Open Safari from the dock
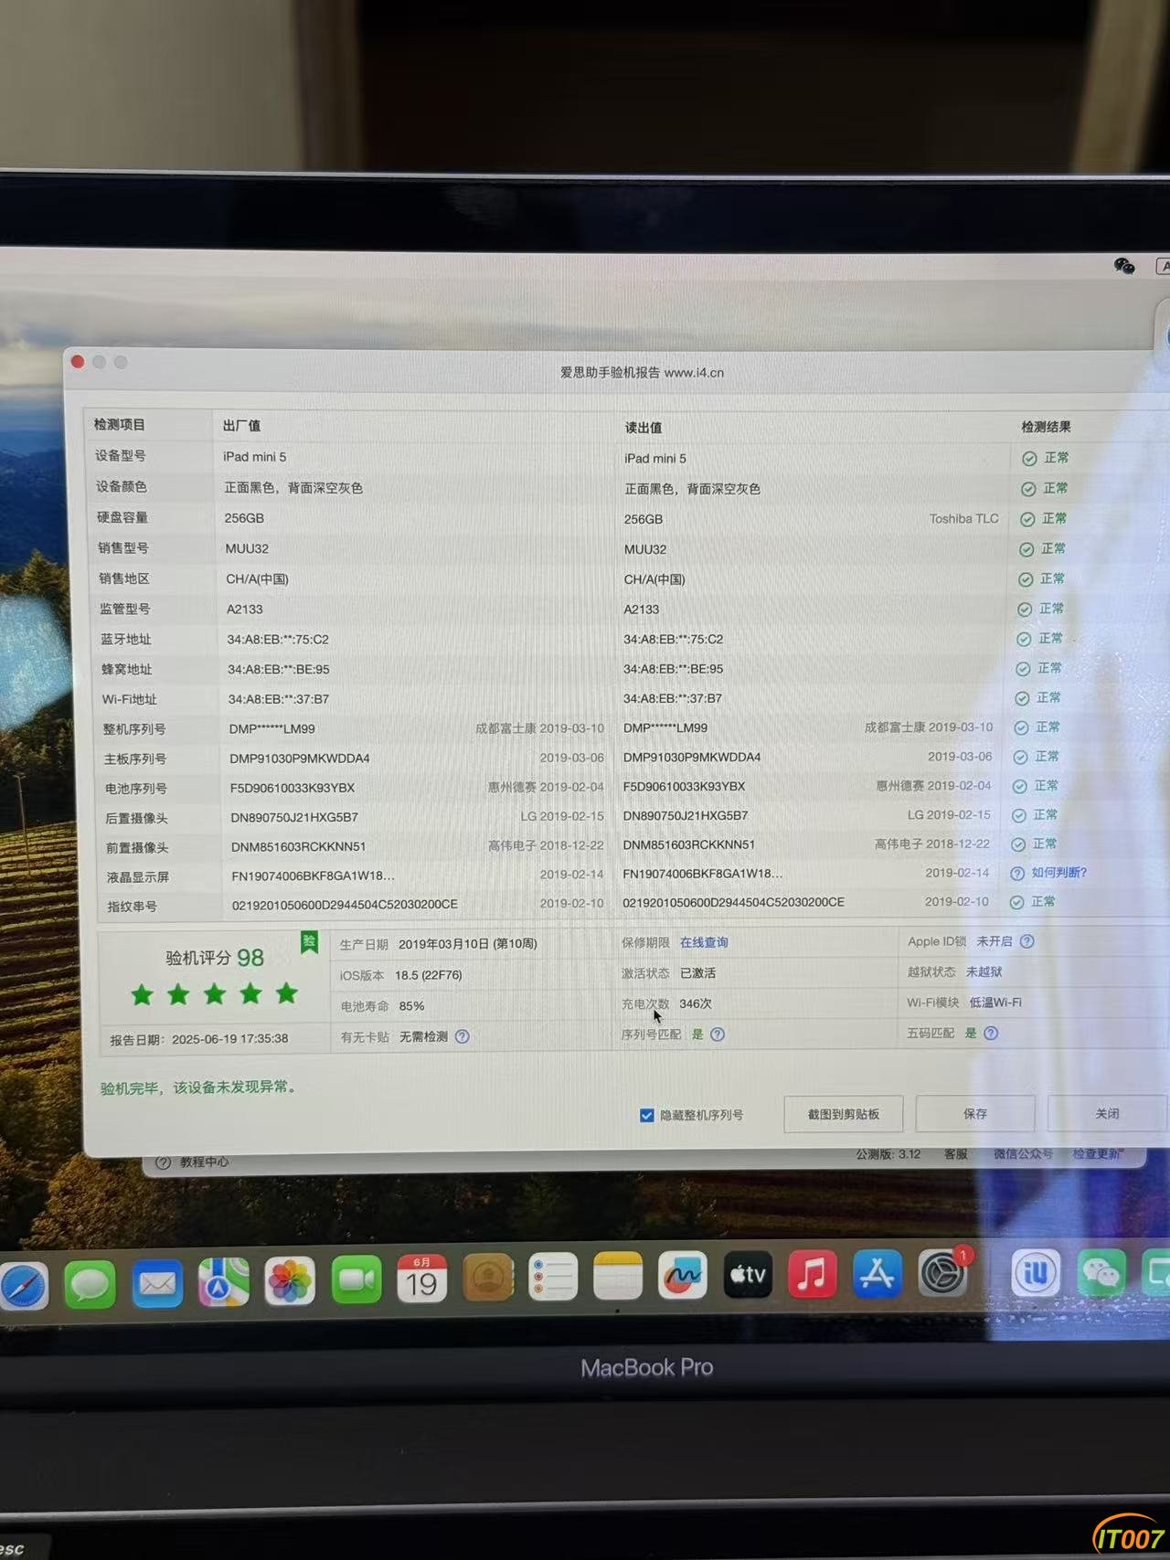Image resolution: width=1170 pixels, height=1560 pixels. pos(23,1284)
